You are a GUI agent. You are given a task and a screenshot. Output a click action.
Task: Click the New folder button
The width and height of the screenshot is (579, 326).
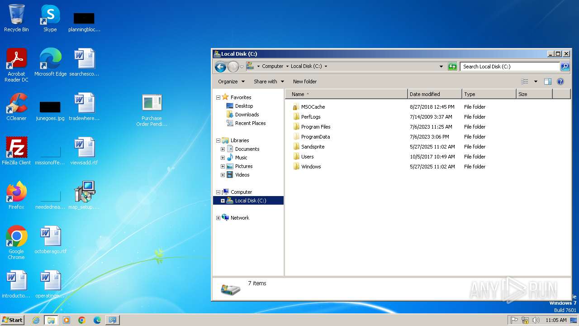pos(305,81)
